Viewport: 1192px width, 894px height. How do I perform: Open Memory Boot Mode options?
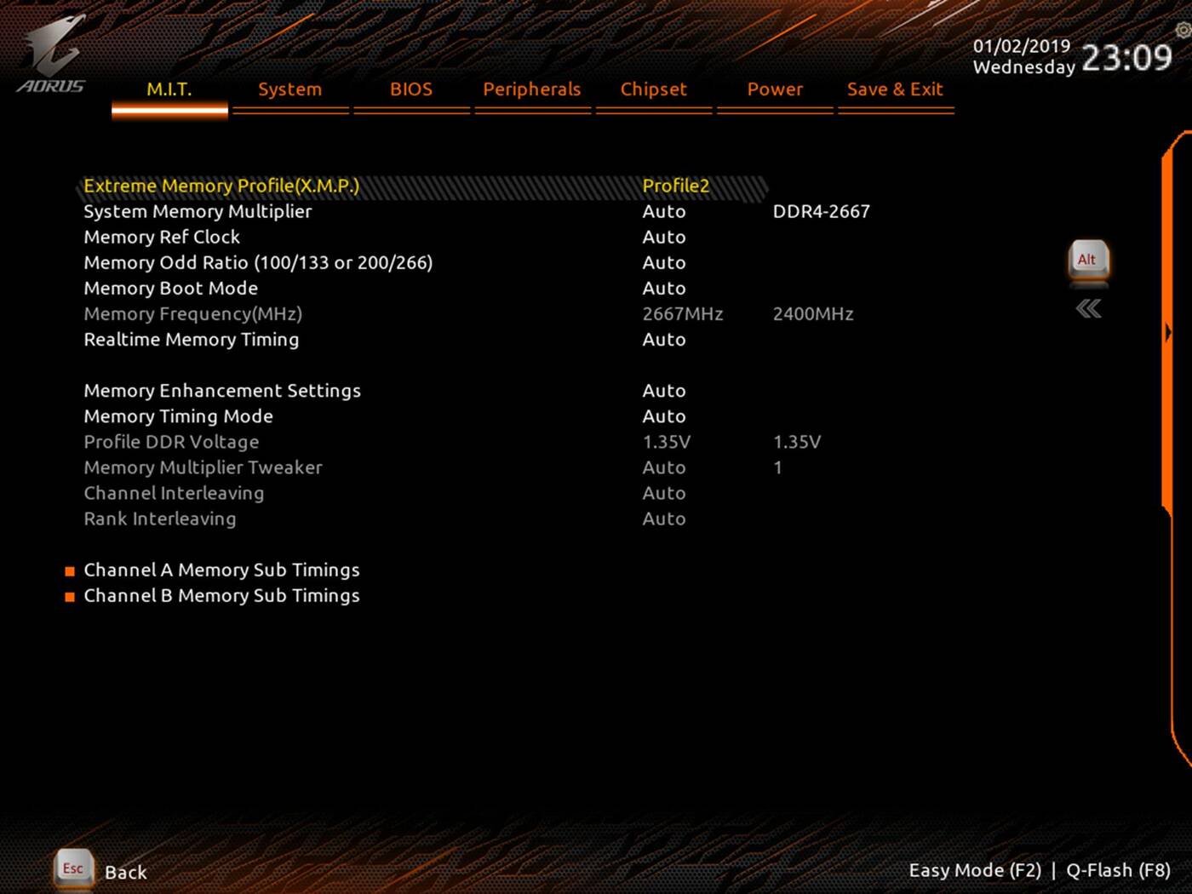click(x=664, y=288)
